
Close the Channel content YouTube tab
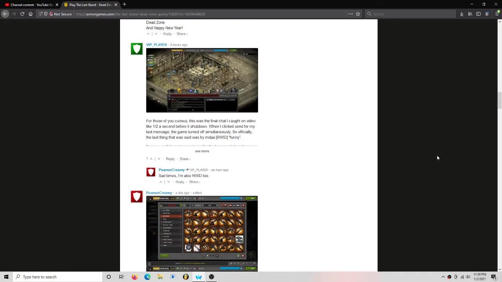pyautogui.click(x=57, y=5)
